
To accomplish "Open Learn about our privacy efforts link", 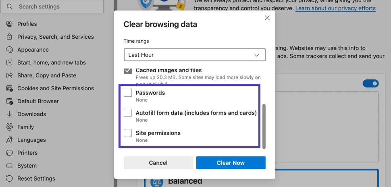I will click(x=335, y=8).
